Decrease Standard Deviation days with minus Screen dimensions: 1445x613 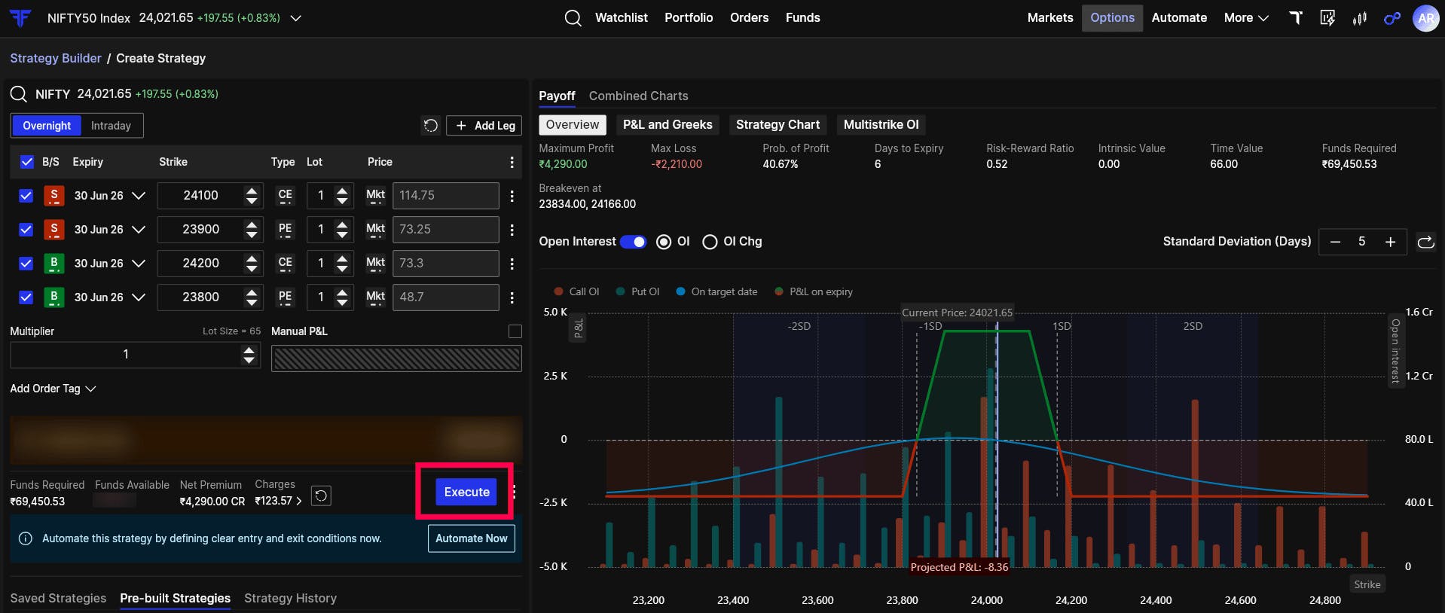click(1335, 242)
